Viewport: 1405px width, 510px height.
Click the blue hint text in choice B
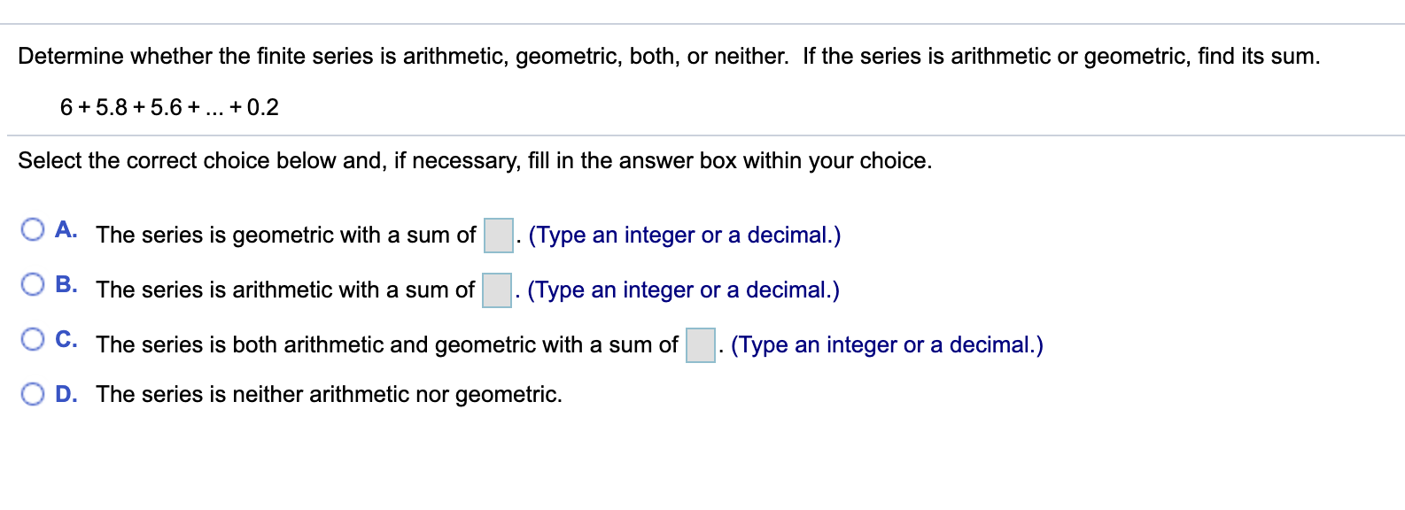tap(683, 290)
